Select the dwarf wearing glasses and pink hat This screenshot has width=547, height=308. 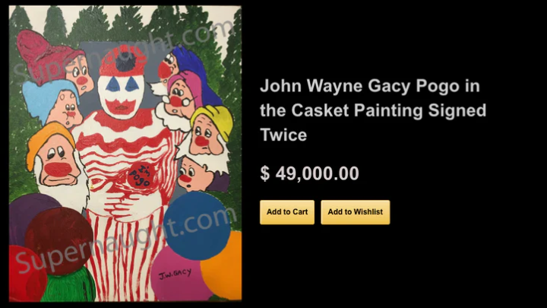coord(182,98)
